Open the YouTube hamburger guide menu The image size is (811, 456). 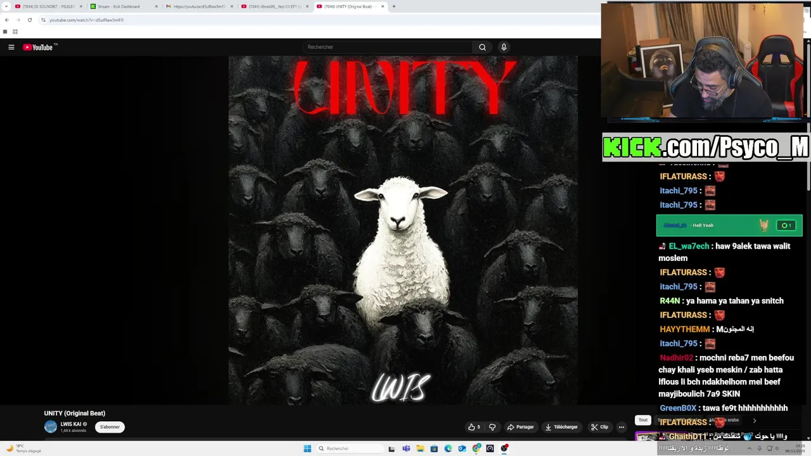pyautogui.click(x=11, y=47)
